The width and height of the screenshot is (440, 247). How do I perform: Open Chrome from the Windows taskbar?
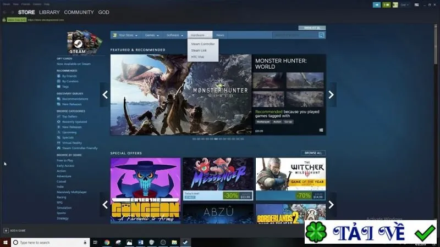pyautogui.click(x=107, y=242)
